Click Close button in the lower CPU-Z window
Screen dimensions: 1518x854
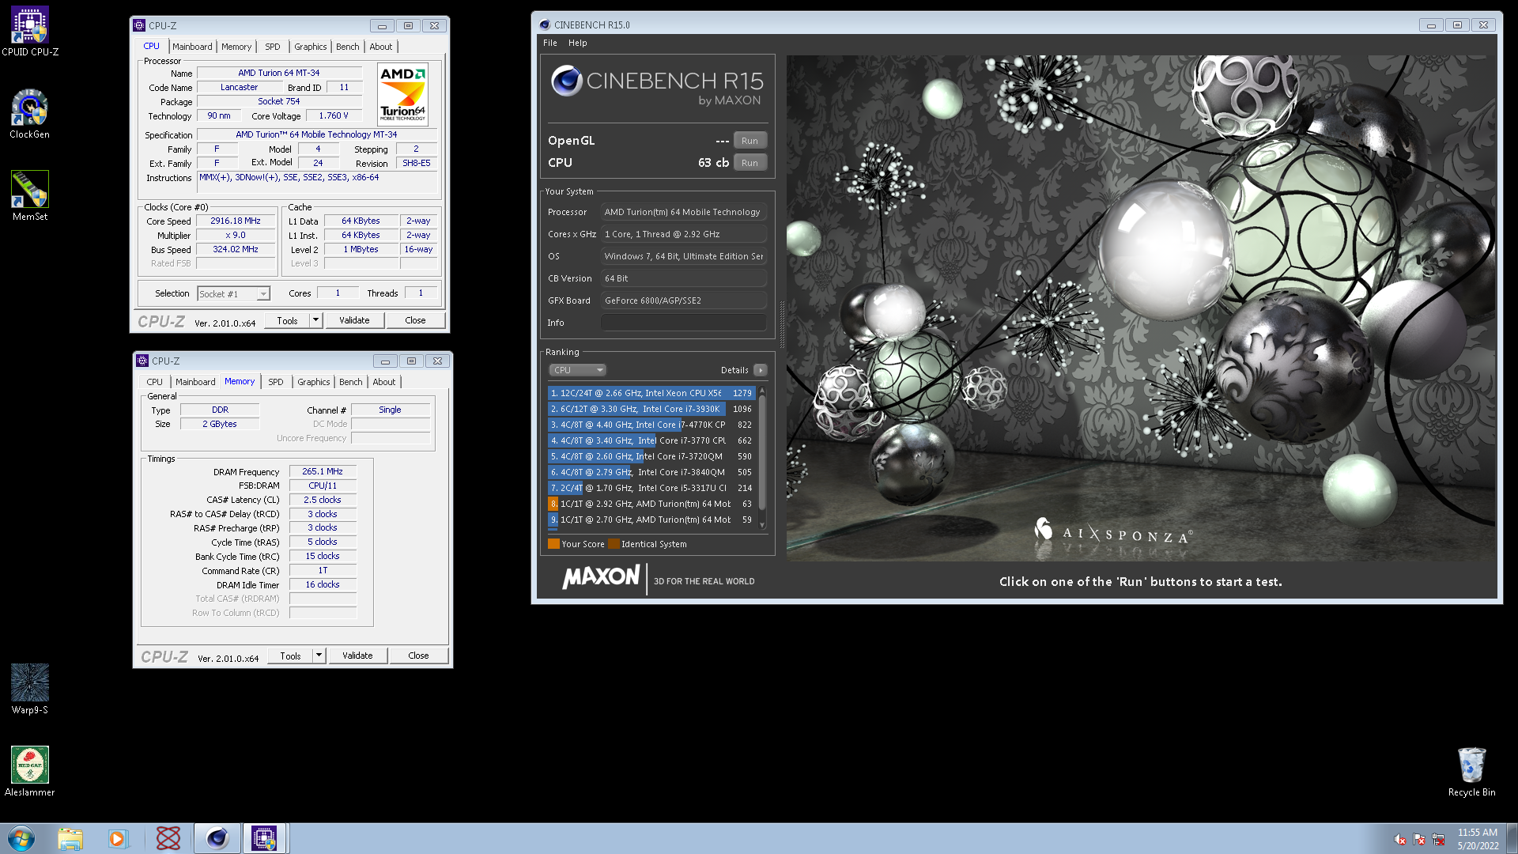[418, 656]
